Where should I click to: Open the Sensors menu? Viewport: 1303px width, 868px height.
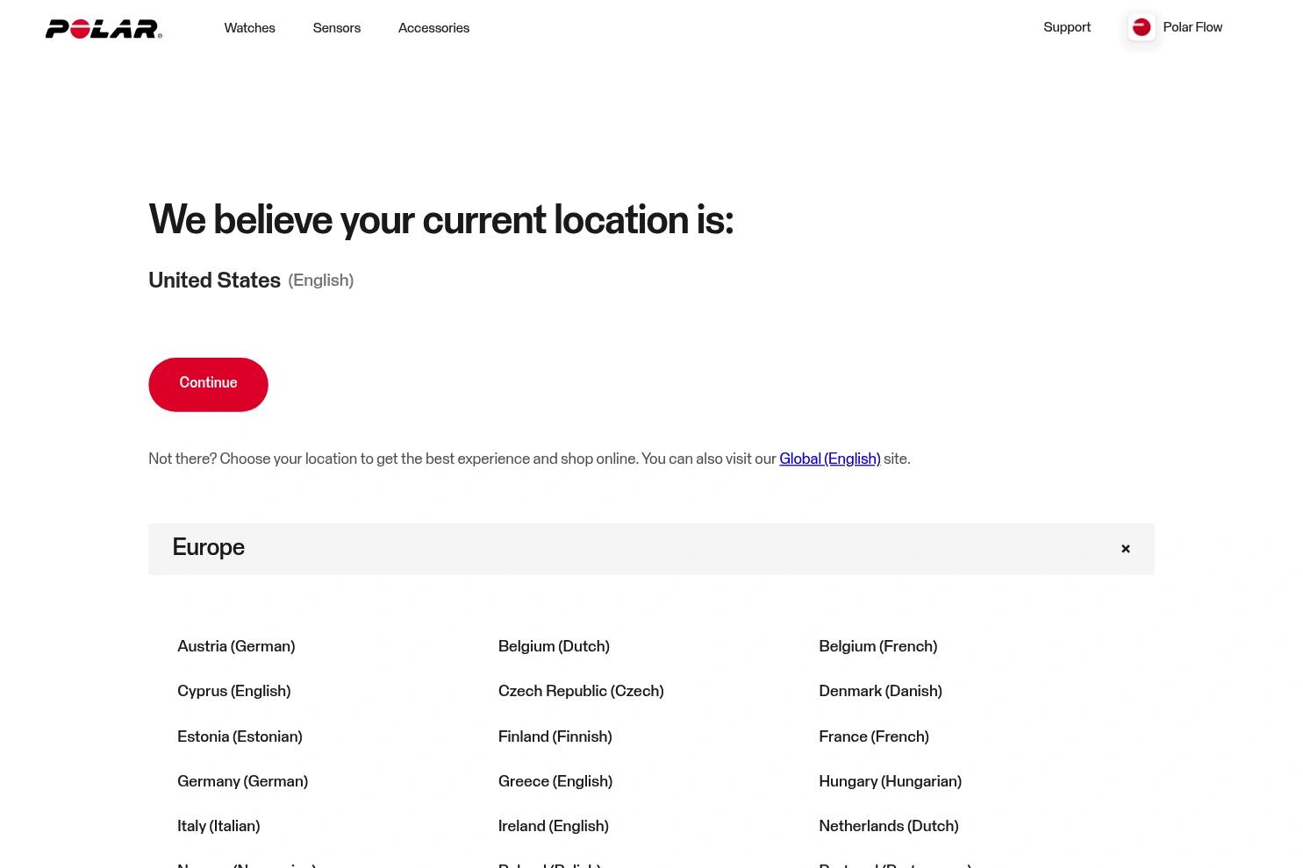pos(337,28)
